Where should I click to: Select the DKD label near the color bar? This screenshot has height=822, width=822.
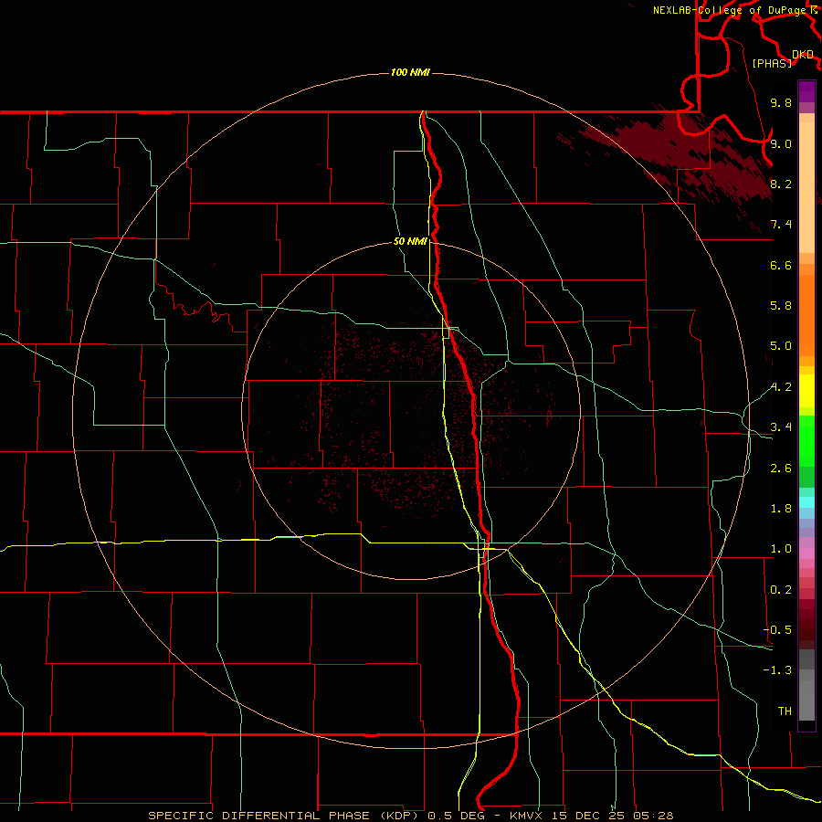(x=803, y=55)
